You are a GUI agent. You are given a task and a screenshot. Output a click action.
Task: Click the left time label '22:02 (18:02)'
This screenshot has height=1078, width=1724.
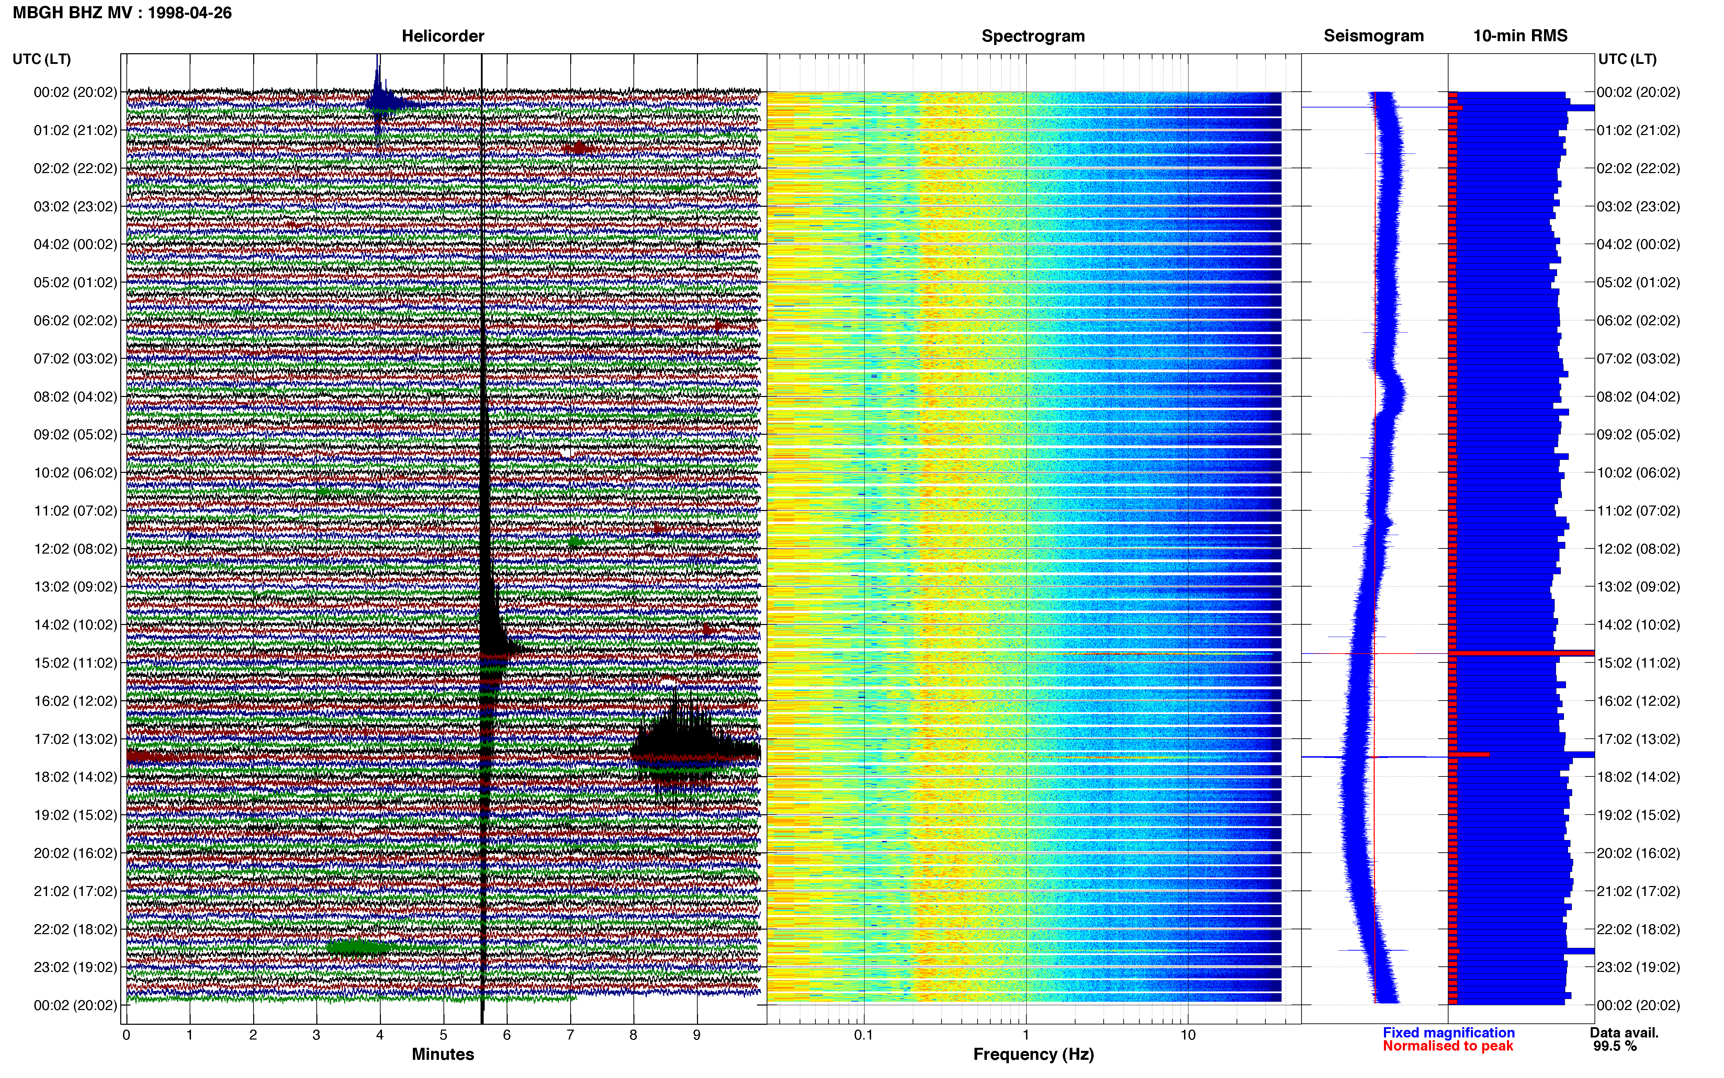click(x=75, y=929)
